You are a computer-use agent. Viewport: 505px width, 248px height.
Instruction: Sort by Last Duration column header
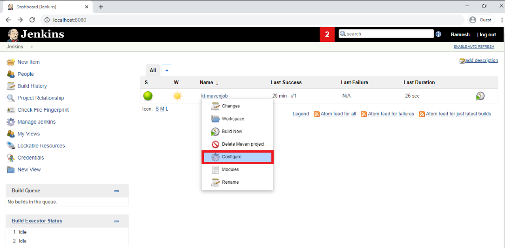click(419, 82)
